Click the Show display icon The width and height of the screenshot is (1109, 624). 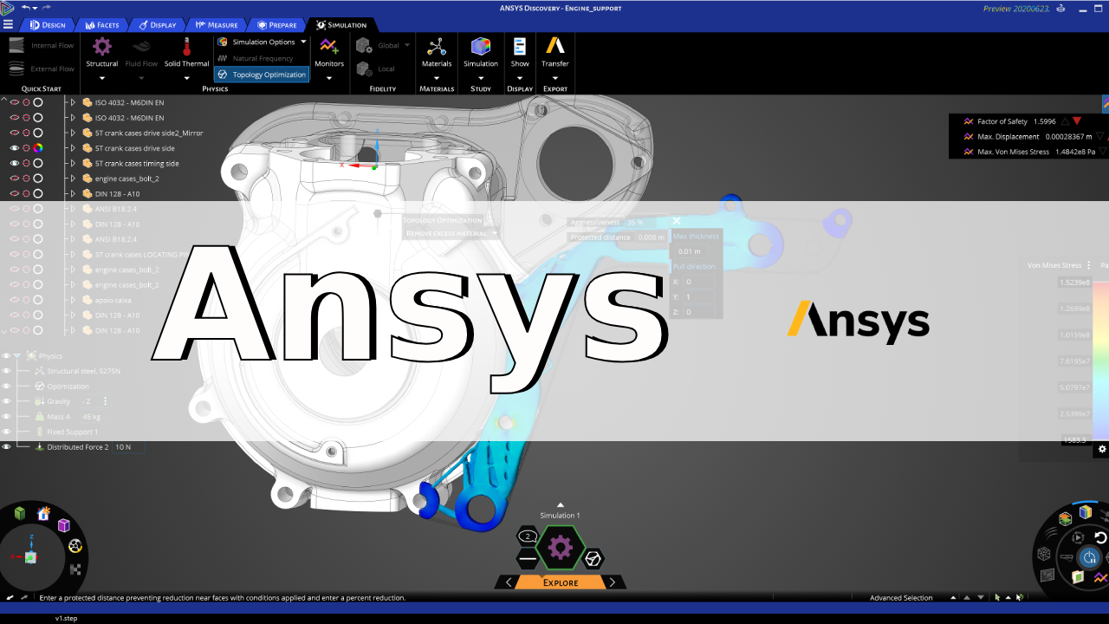tap(520, 47)
